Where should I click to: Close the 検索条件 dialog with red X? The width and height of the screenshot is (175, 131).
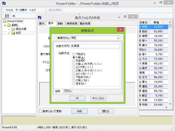click(x=120, y=29)
